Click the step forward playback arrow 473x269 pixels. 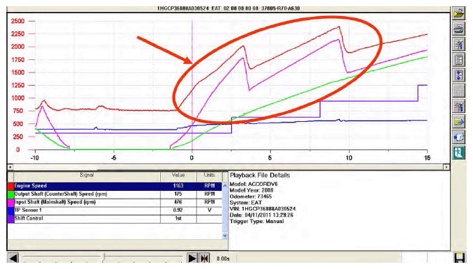click(x=192, y=259)
